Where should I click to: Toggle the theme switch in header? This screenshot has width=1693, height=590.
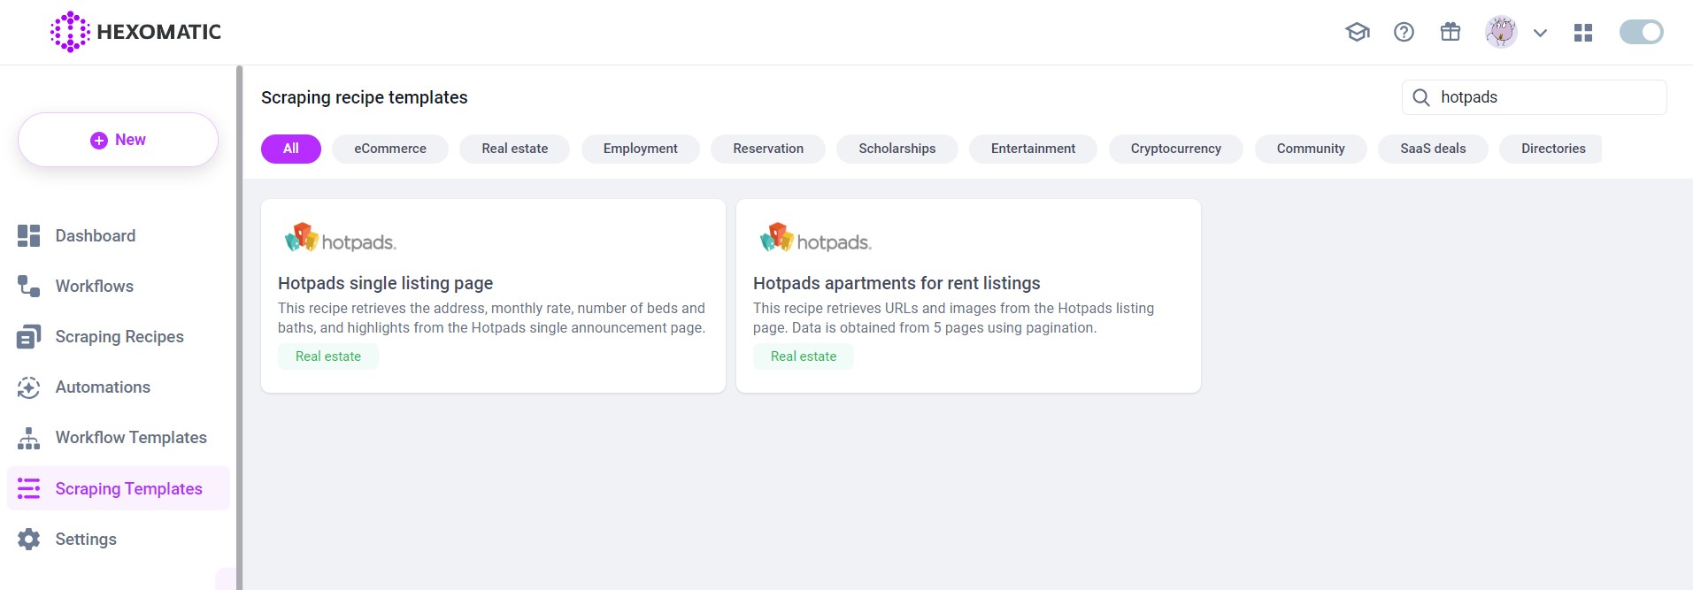[x=1641, y=33]
